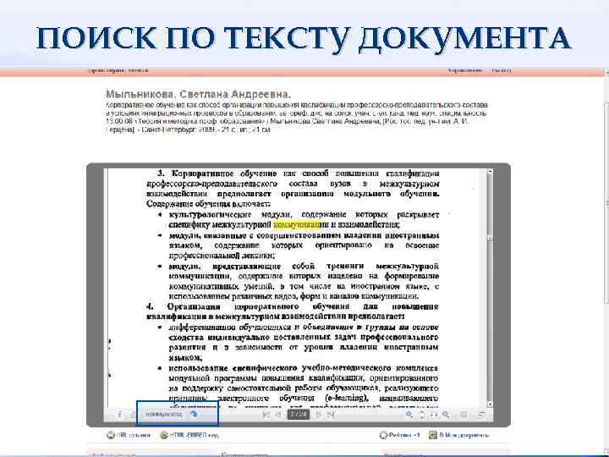Click the thumbnails view icon
The height and width of the screenshot is (457, 609).
click(464, 415)
